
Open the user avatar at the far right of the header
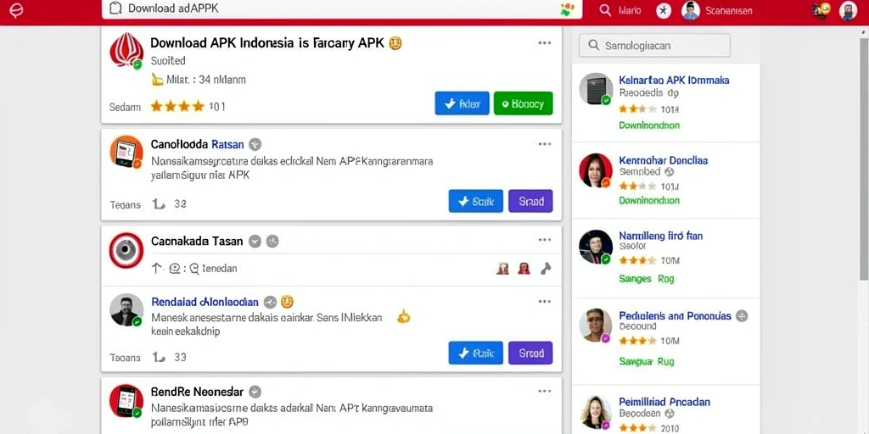tap(849, 10)
